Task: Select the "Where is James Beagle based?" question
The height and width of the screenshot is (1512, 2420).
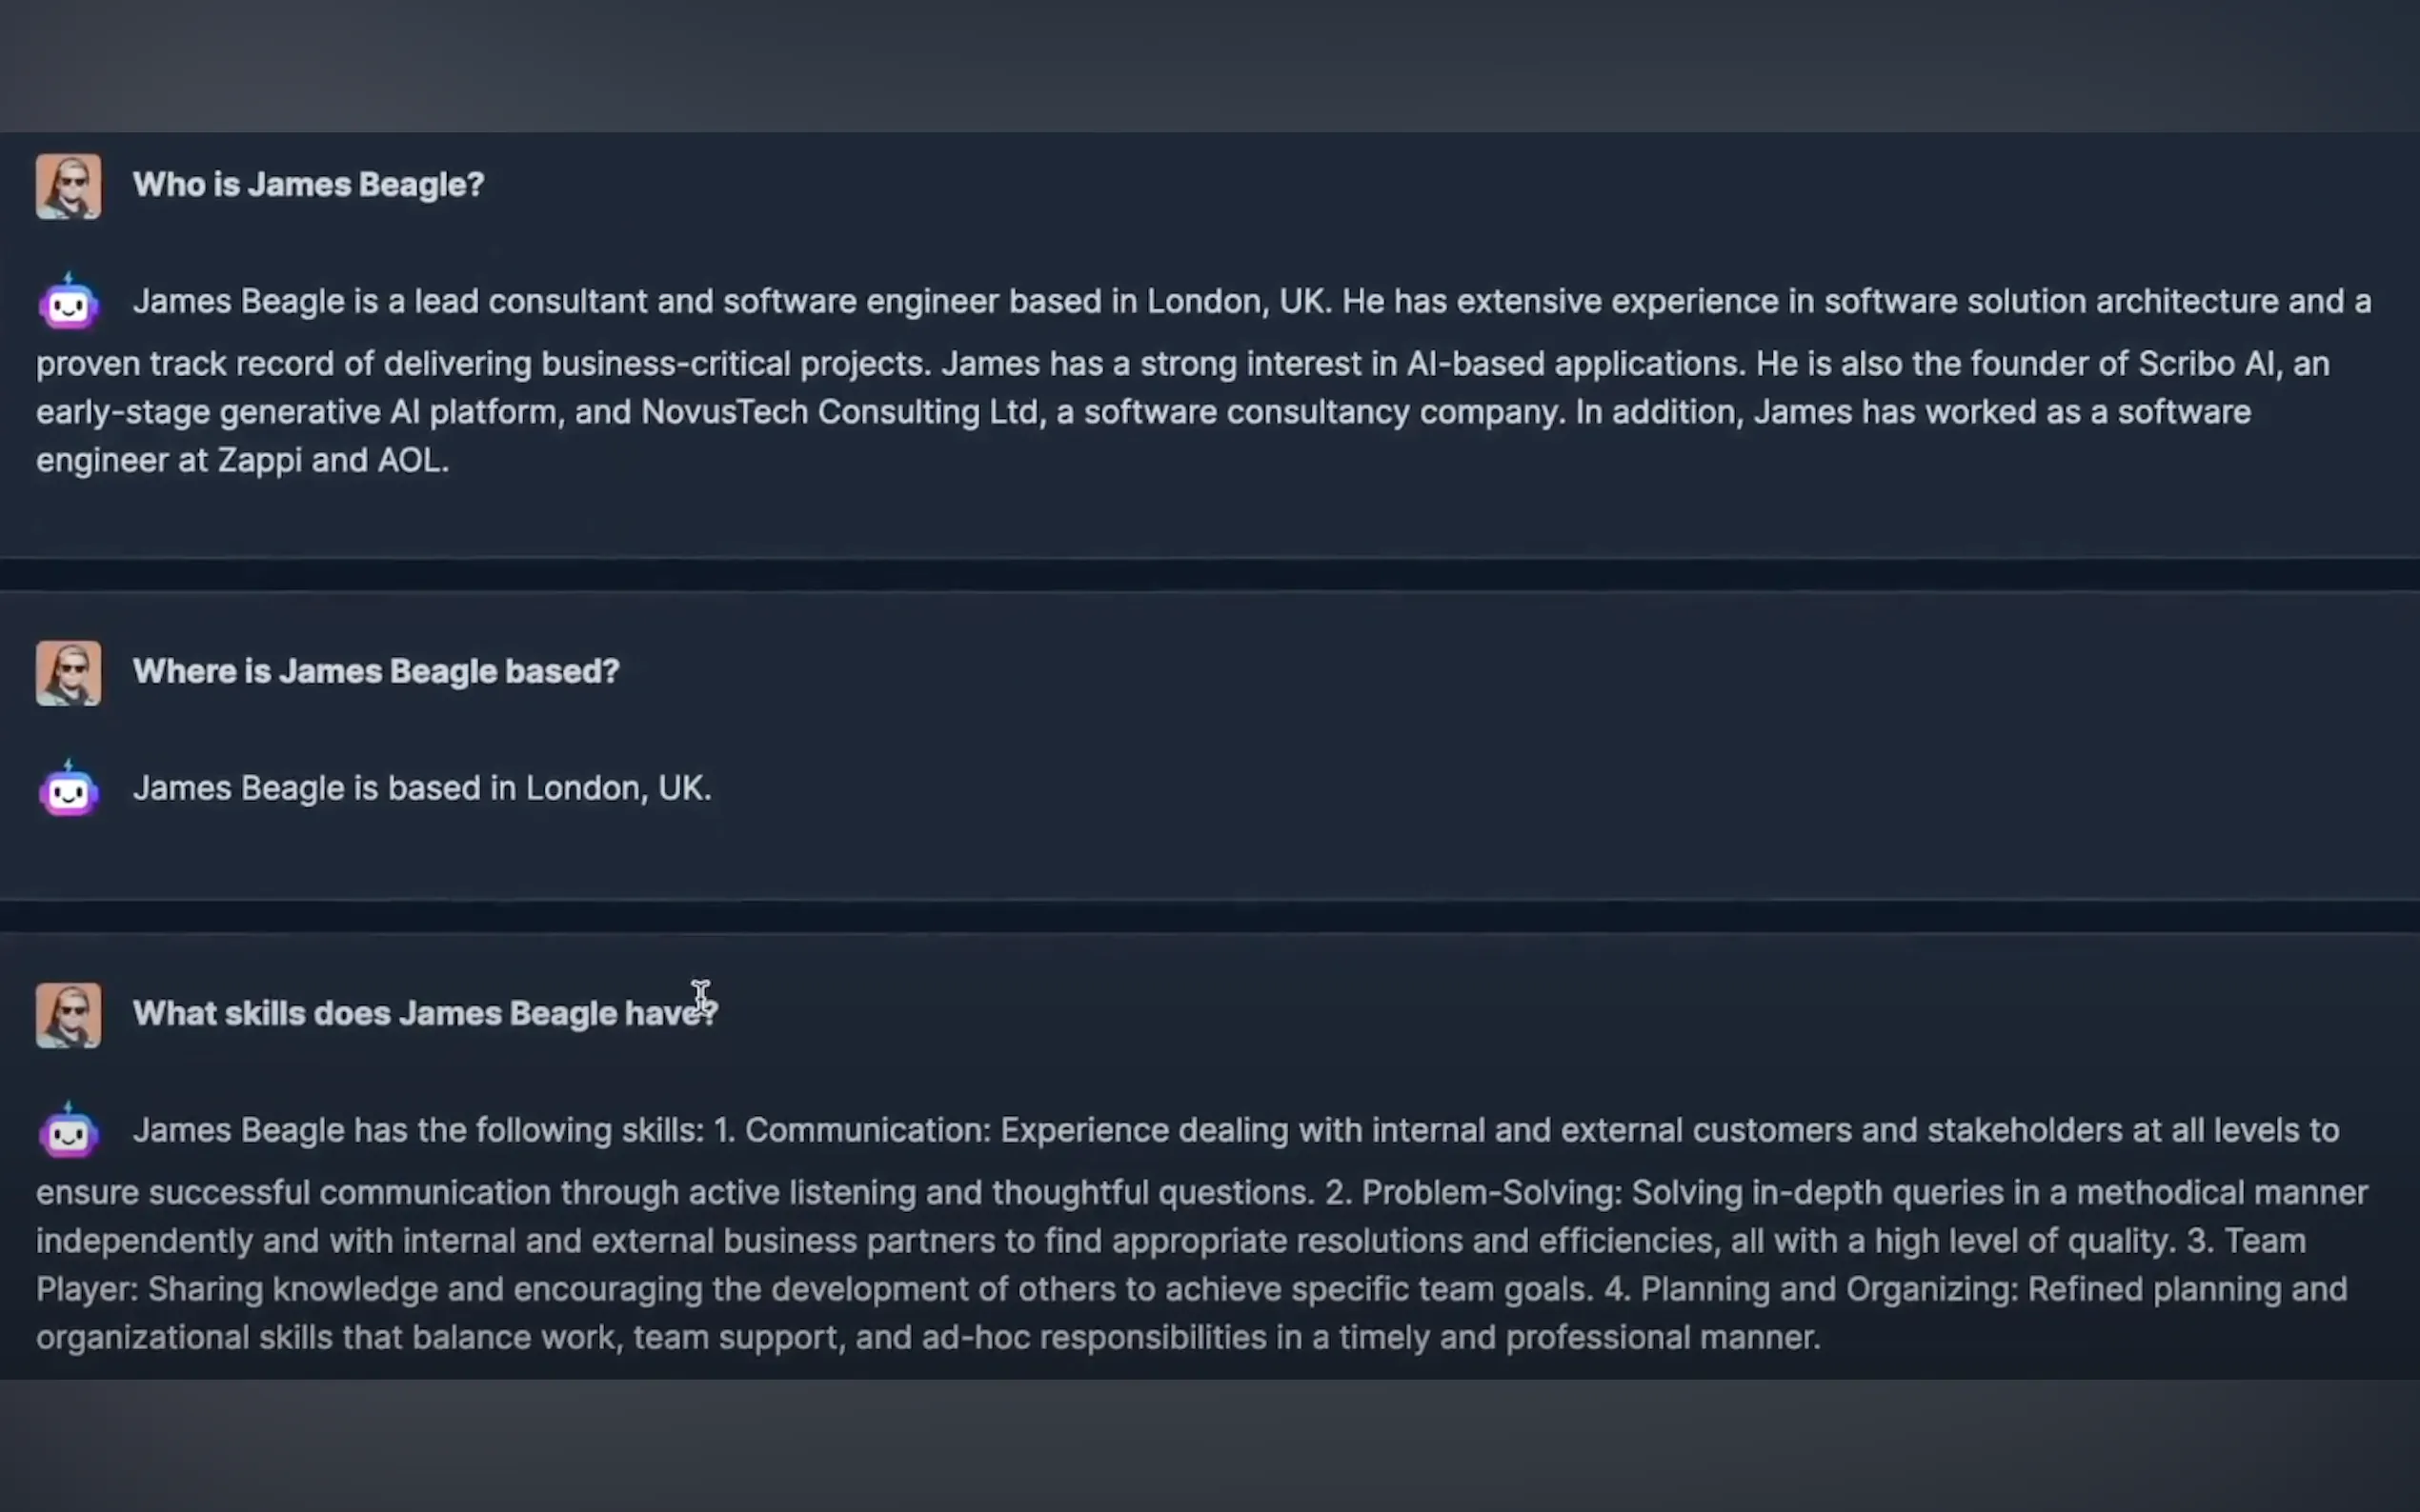Action: 376,671
